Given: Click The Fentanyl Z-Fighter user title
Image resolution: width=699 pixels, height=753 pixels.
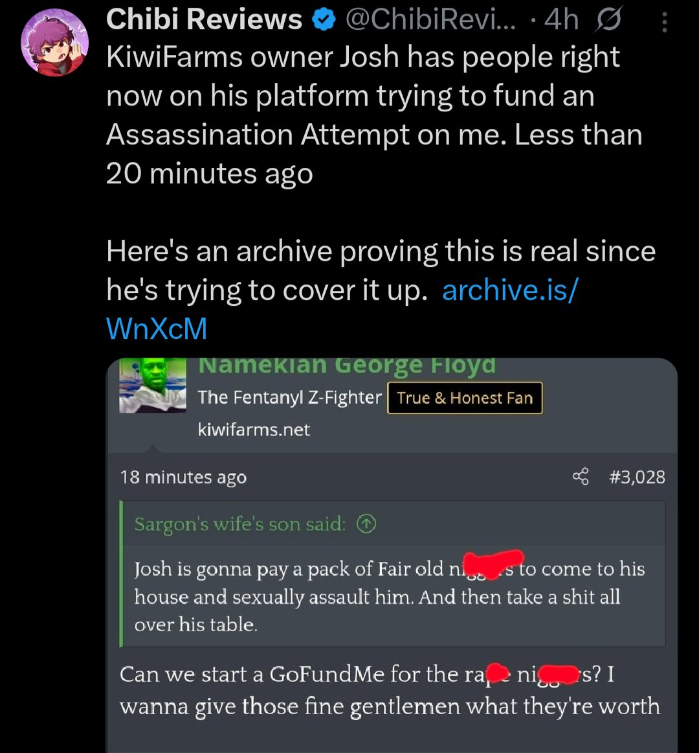Looking at the screenshot, I should coord(289,397).
